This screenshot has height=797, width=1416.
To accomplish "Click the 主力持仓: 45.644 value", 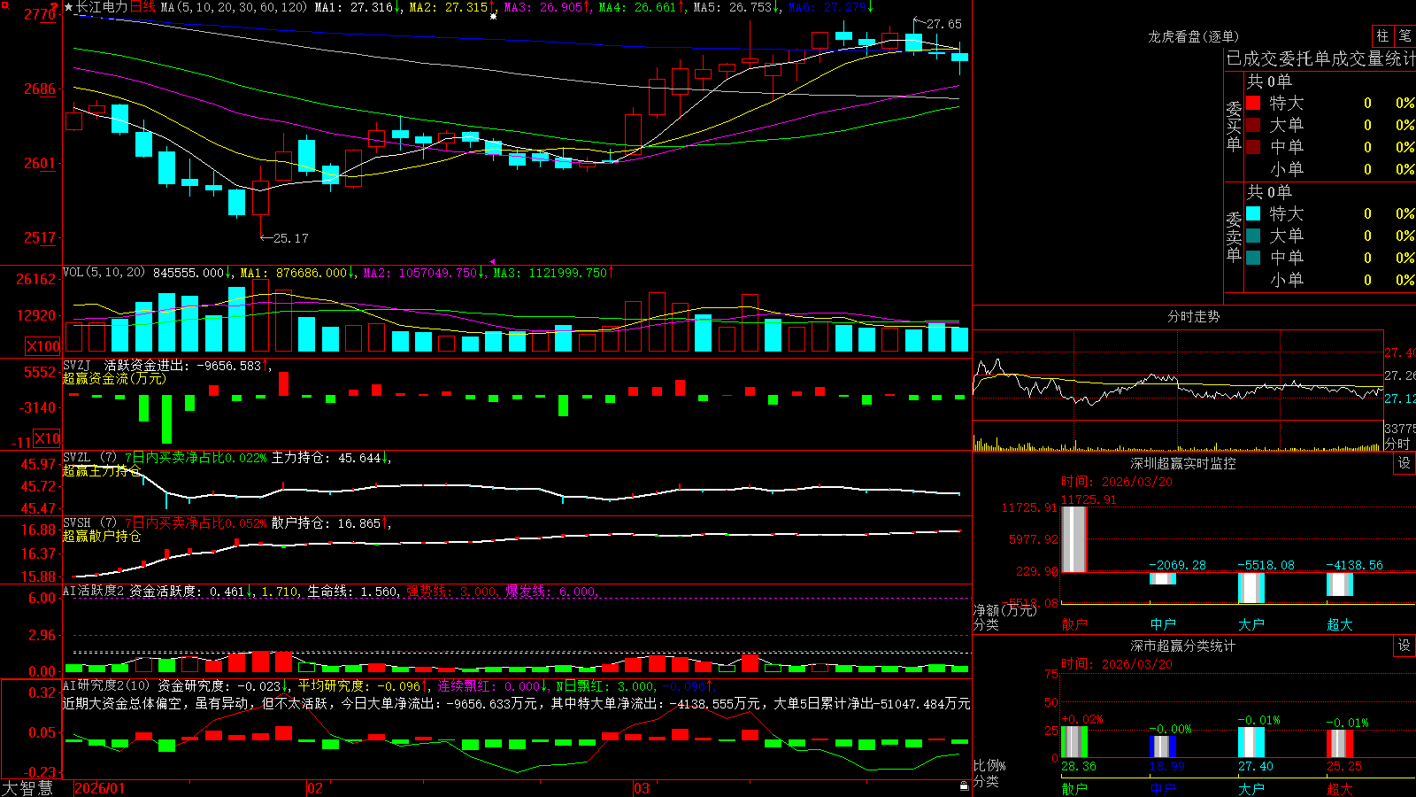I will click(x=327, y=458).
